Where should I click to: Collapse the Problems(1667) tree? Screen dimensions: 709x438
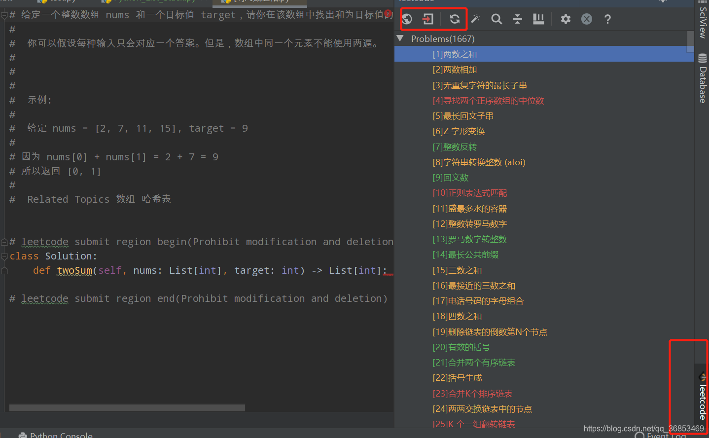point(400,38)
